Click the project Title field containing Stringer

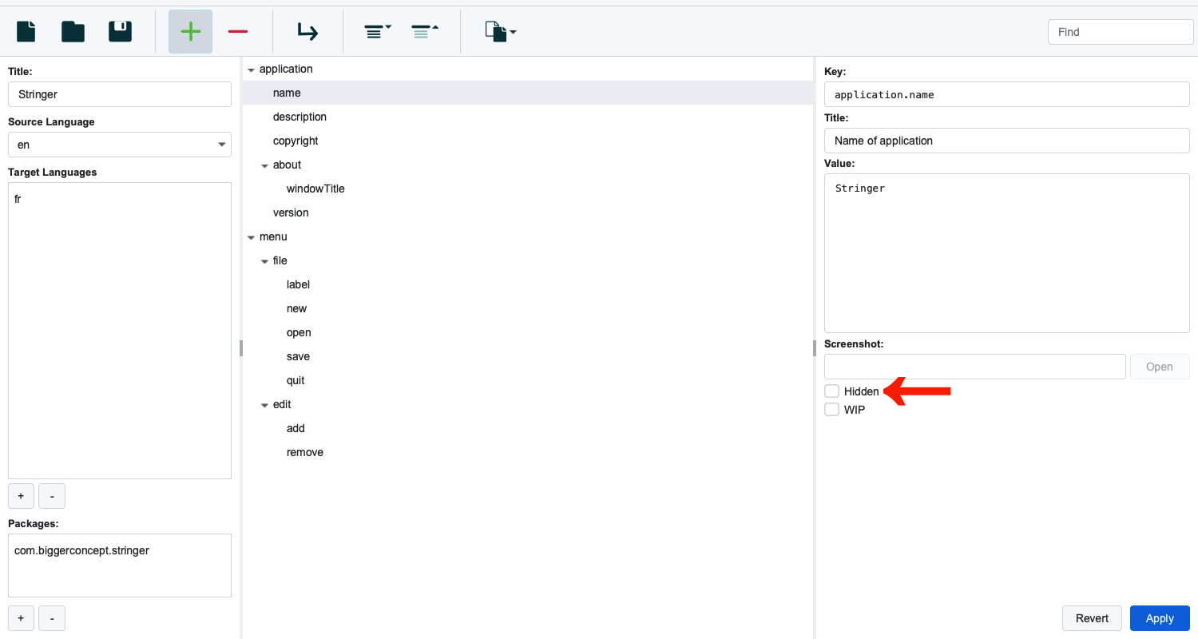click(x=120, y=94)
